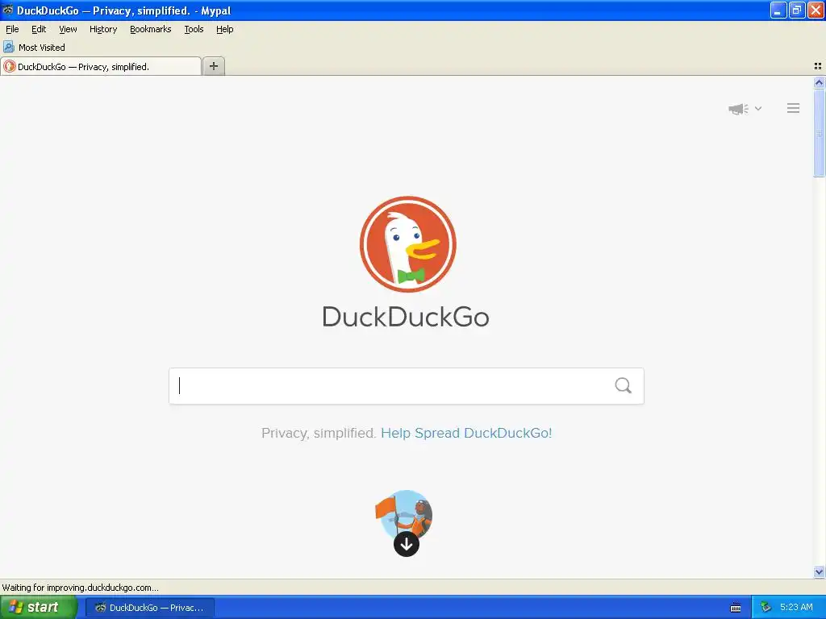Click the DuckDuckGo wordmark text
The image size is (826, 619).
[406, 317]
